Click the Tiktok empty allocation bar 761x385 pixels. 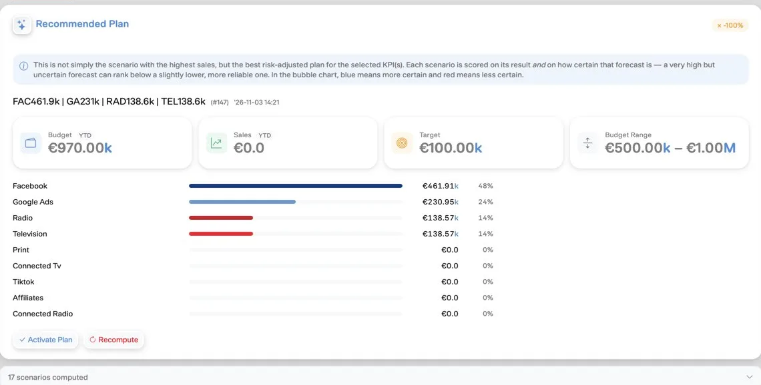(x=296, y=282)
